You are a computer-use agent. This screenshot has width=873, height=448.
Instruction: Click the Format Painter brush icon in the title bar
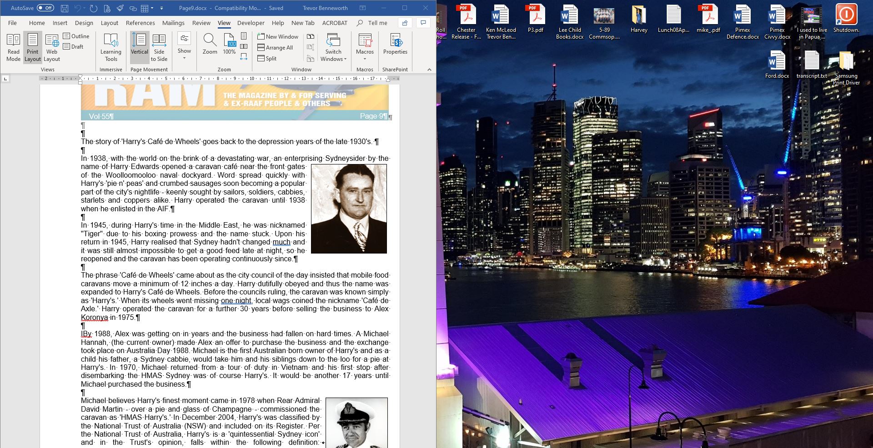120,8
